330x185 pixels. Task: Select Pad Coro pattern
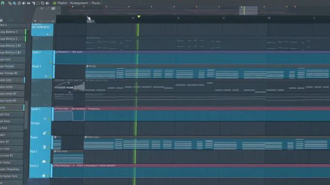[12, 114]
